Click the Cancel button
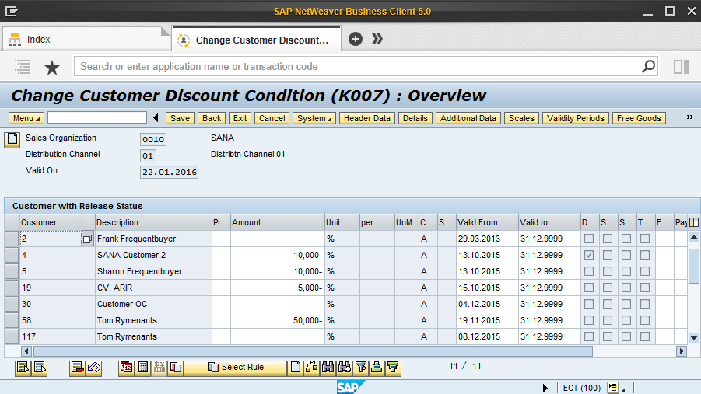This screenshot has width=701, height=394. [272, 118]
